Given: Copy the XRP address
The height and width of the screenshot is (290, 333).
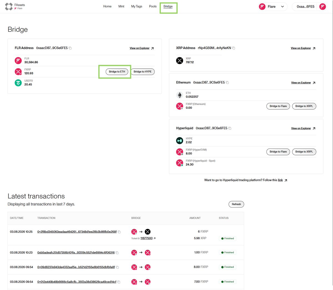Looking at the screenshot, I should [234, 48].
